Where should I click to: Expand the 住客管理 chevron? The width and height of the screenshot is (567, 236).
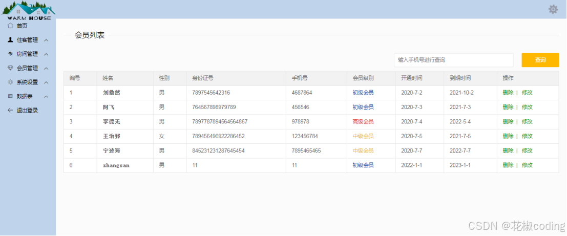point(46,40)
